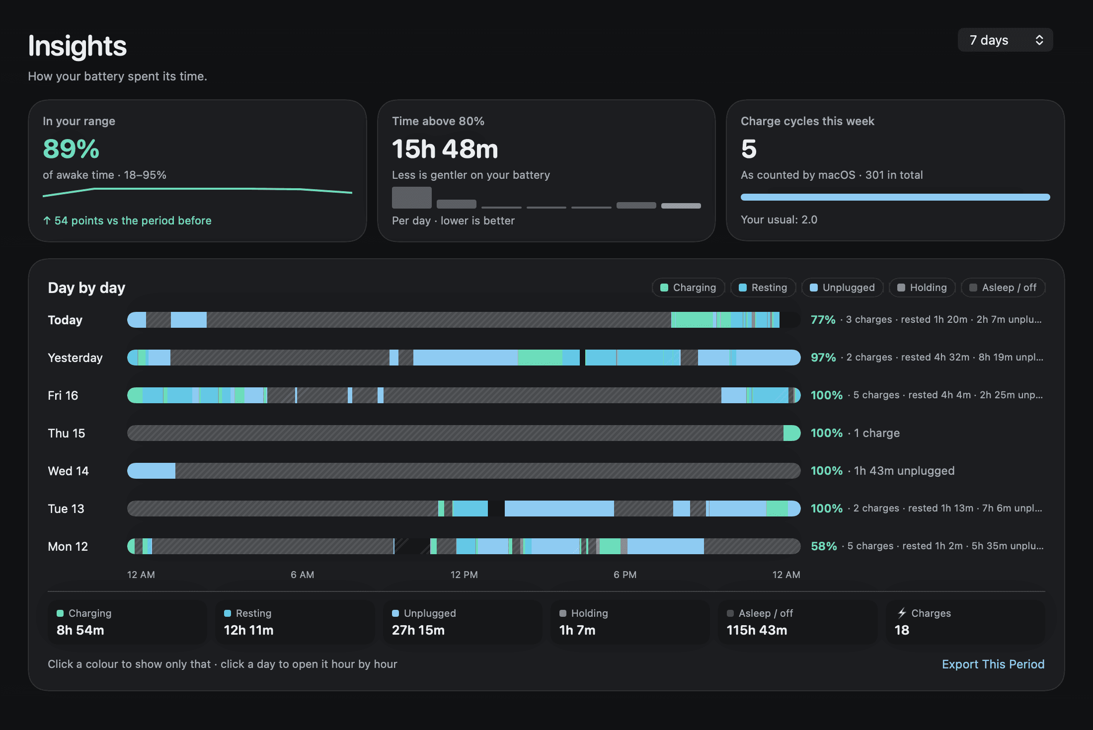The image size is (1093, 730).
Task: Click the up-arrow 54 points trend text
Action: click(127, 220)
